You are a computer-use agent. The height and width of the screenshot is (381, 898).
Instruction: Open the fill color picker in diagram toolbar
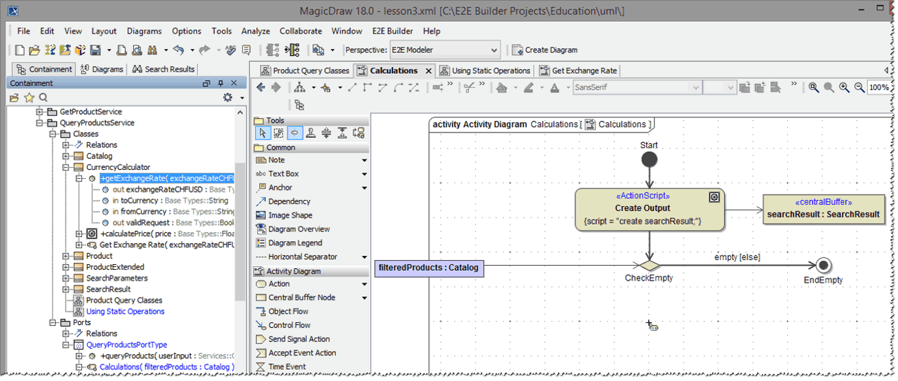pyautogui.click(x=503, y=87)
